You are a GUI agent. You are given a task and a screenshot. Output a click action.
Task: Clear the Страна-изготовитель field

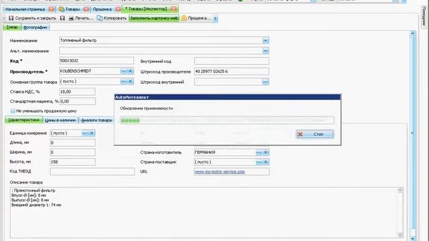coord(265,153)
